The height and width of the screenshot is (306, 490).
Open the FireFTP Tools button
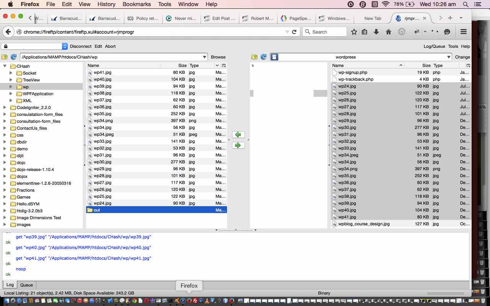tap(453, 46)
